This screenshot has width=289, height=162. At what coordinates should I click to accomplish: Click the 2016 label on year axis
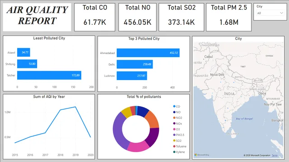pyautogui.click(x=30, y=155)
